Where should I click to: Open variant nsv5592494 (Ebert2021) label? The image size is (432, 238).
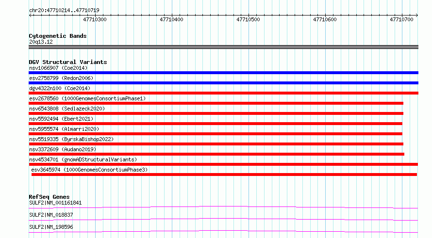(61, 119)
